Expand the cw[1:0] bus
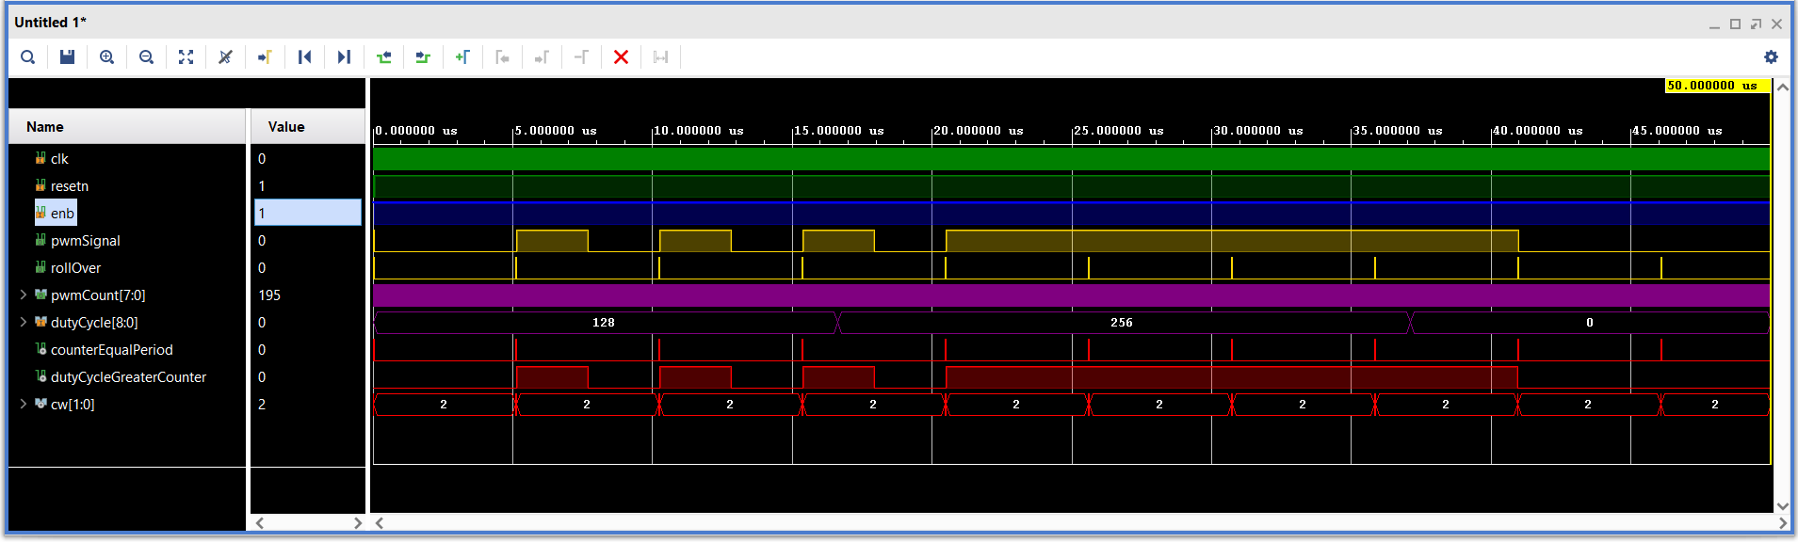The image size is (1798, 542). (x=24, y=404)
